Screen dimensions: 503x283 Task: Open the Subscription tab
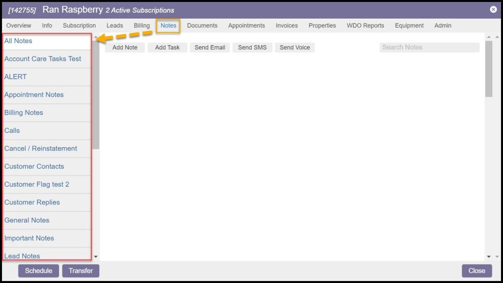(79, 26)
